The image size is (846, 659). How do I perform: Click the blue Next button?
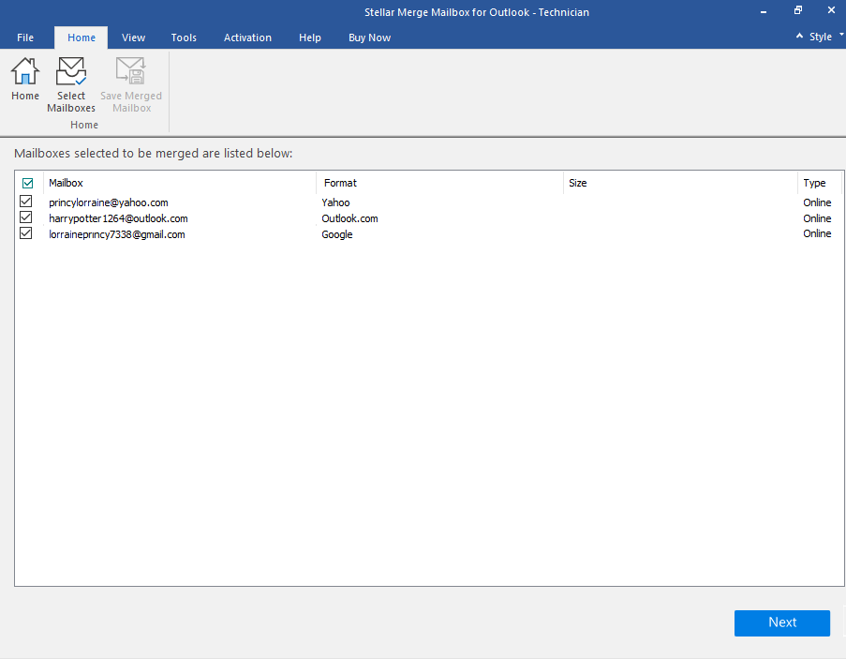click(781, 622)
